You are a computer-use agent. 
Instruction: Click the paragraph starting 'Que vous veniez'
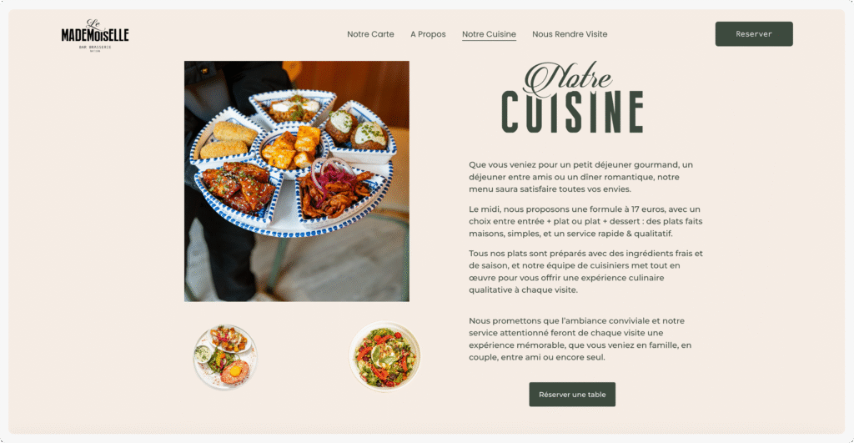581,177
